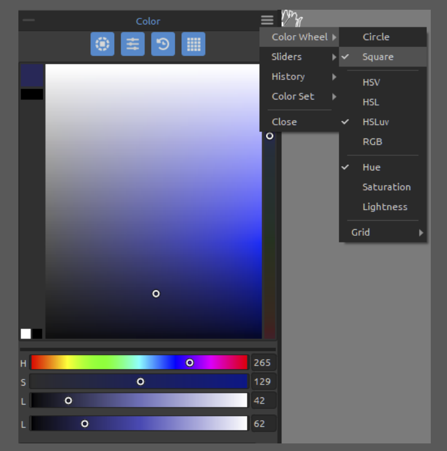Image resolution: width=447 pixels, height=451 pixels.
Task: Pick the small black swatch icon
Action: (x=37, y=333)
